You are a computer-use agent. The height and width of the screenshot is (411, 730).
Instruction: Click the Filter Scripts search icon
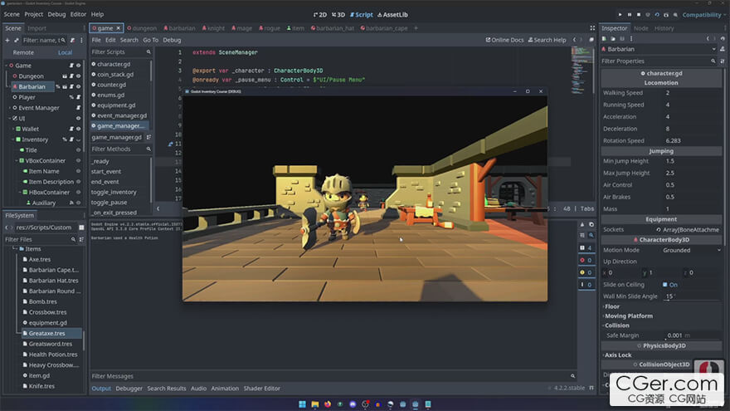148,52
